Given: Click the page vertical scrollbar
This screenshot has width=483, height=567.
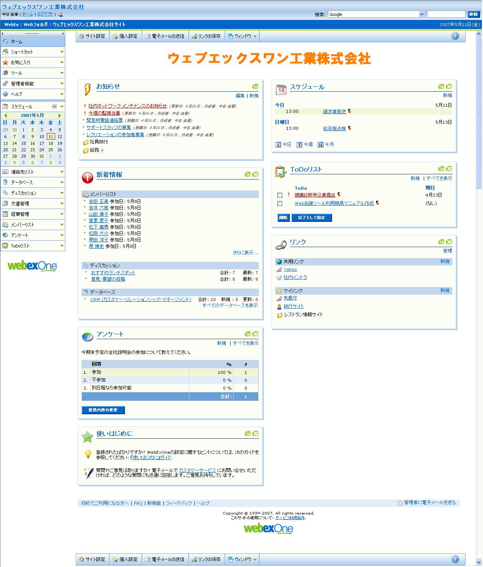Looking at the screenshot, I should (479, 113).
